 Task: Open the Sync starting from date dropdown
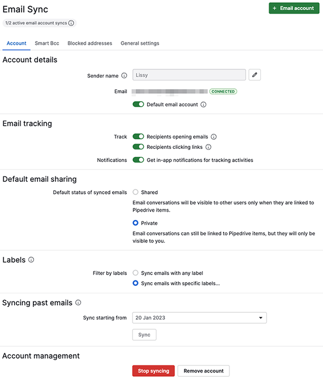click(x=199, y=318)
